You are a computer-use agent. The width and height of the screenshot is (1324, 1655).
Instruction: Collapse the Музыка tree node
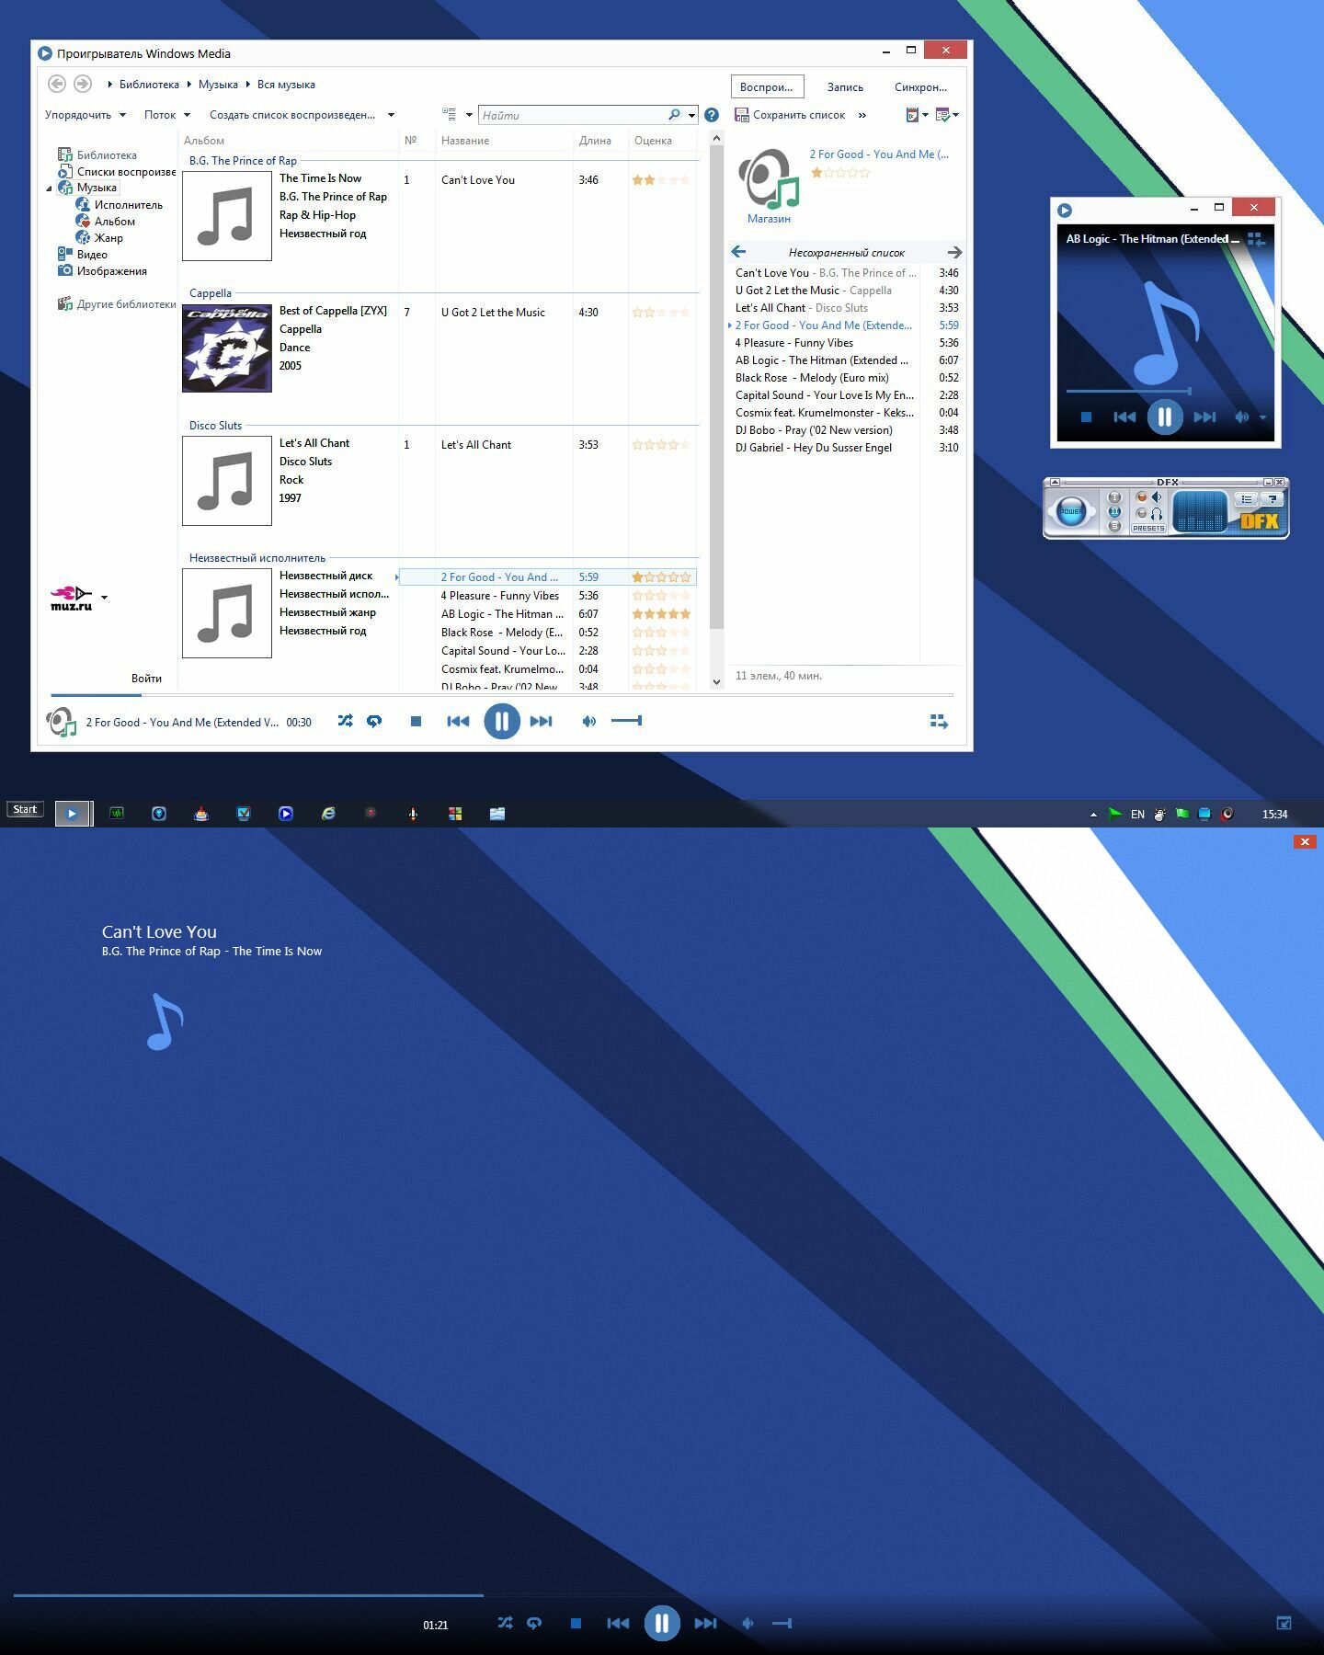click(x=50, y=188)
